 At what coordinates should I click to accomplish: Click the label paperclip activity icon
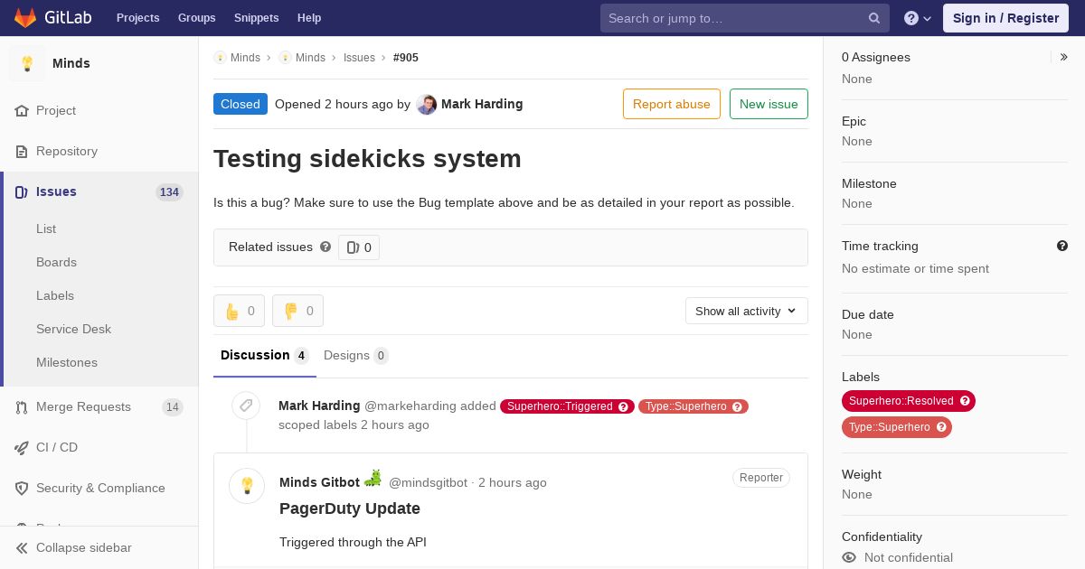tap(246, 406)
